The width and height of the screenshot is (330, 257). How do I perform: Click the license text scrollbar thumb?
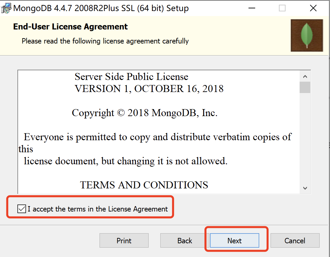pyautogui.click(x=305, y=87)
